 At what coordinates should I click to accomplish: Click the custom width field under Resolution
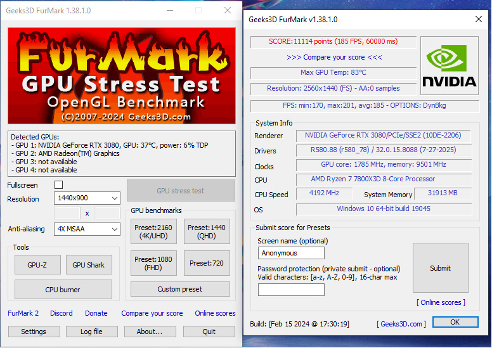[67, 213]
